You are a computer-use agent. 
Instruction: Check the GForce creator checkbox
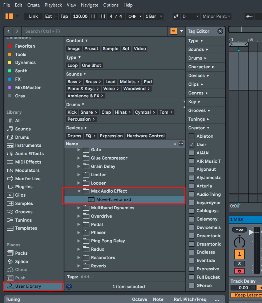tap(191, 285)
